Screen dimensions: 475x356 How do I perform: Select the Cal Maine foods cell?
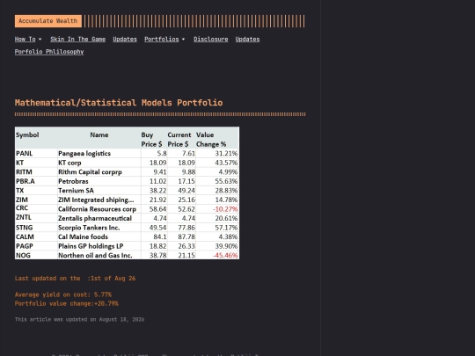tap(99, 236)
